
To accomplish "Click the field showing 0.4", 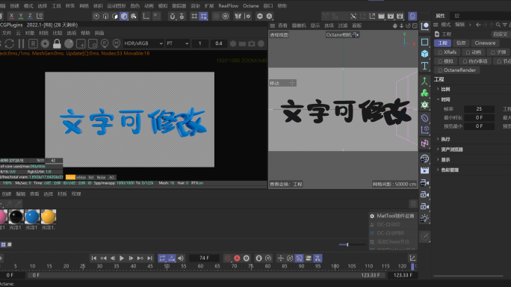I will point(219,43).
